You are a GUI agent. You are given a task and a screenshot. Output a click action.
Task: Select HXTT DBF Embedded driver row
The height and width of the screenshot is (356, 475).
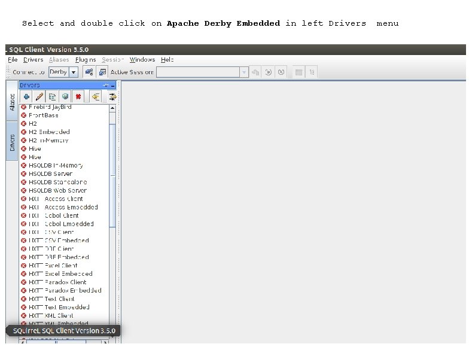(64, 257)
